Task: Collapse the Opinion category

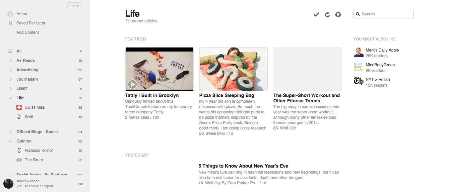Action: pyautogui.click(x=10, y=141)
